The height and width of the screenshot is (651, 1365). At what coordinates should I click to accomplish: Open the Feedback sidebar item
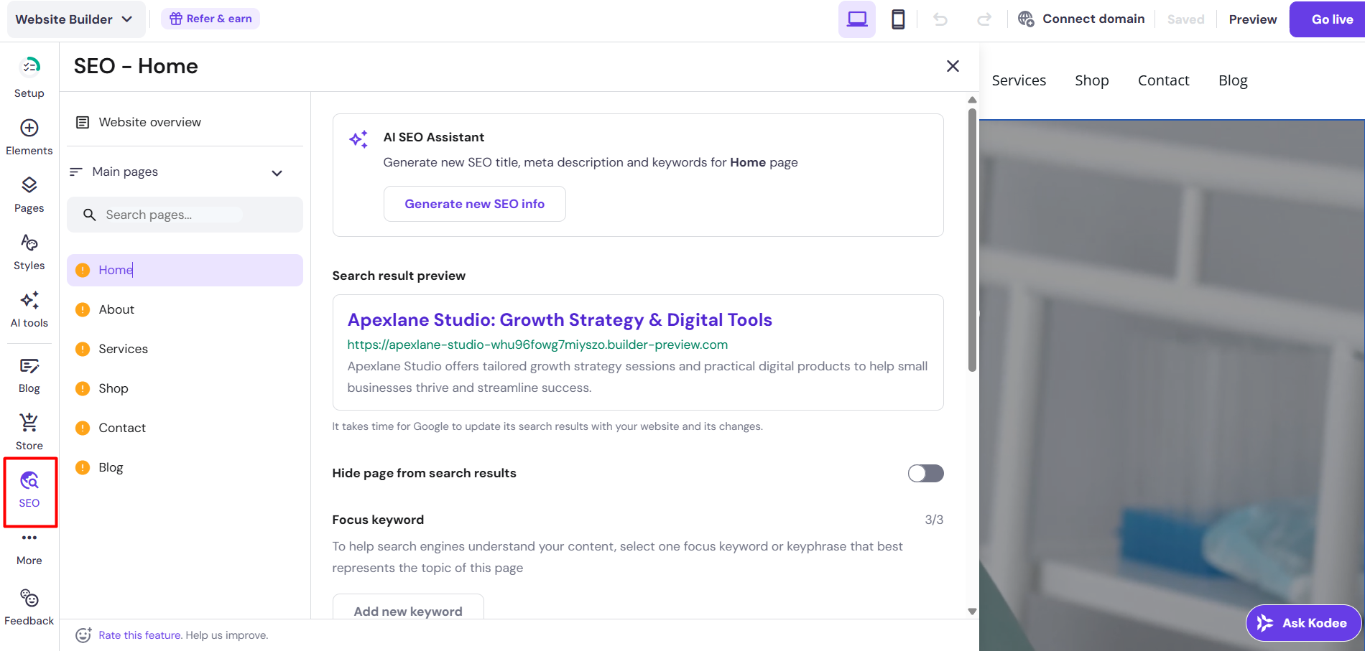[29, 607]
